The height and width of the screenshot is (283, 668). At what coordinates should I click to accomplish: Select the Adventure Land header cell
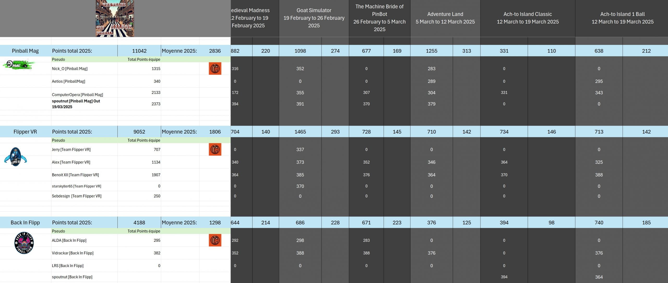445,18
